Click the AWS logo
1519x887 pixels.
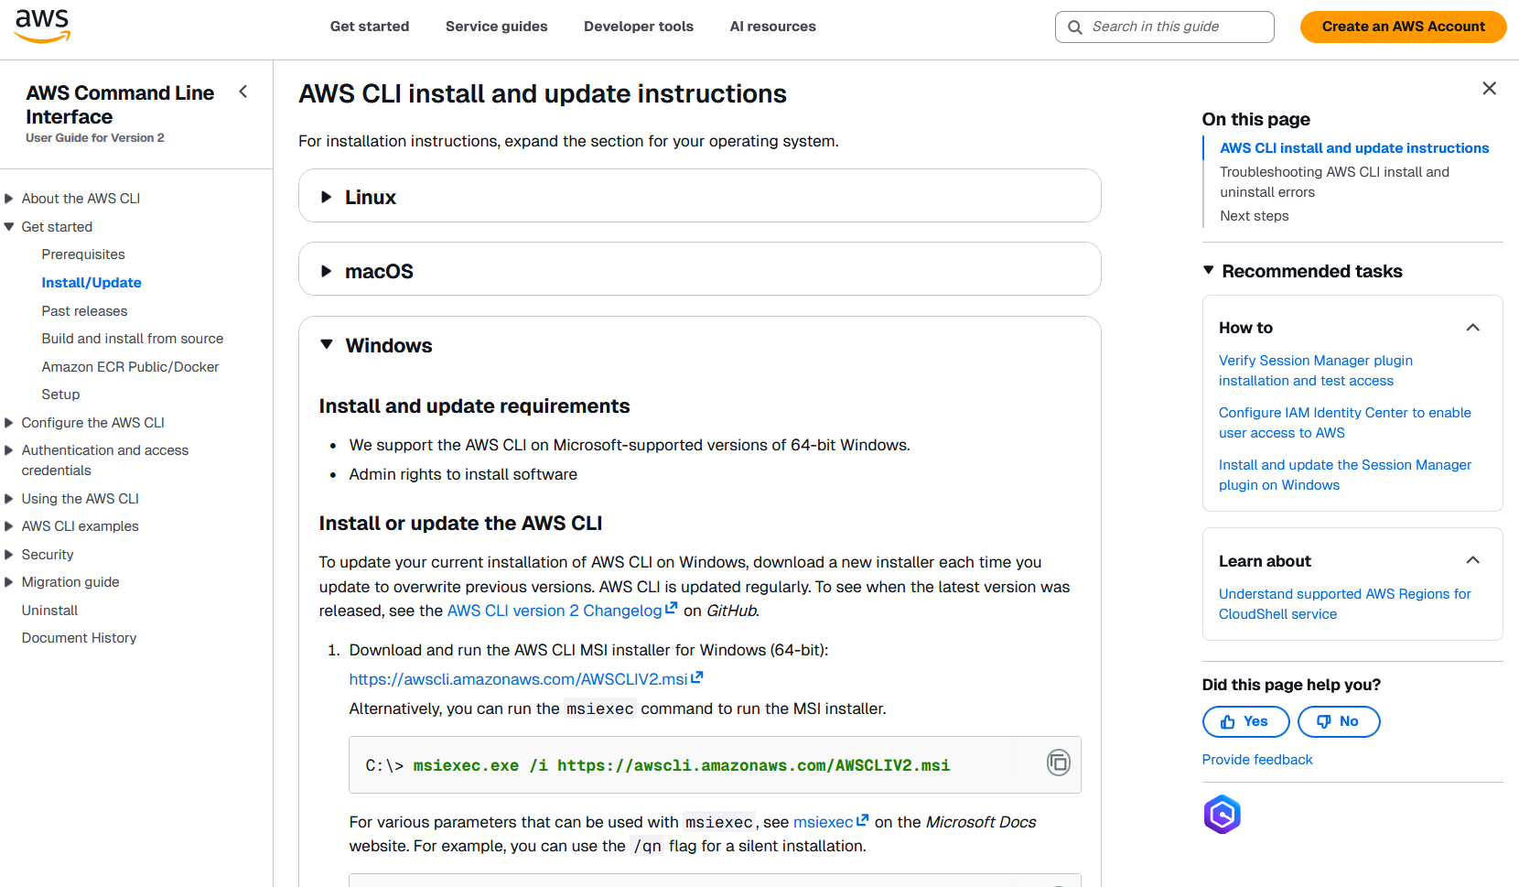tap(42, 27)
